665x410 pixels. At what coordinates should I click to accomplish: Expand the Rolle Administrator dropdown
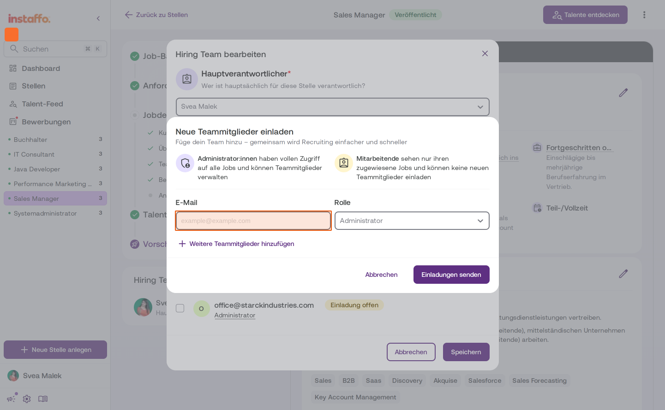click(x=412, y=221)
